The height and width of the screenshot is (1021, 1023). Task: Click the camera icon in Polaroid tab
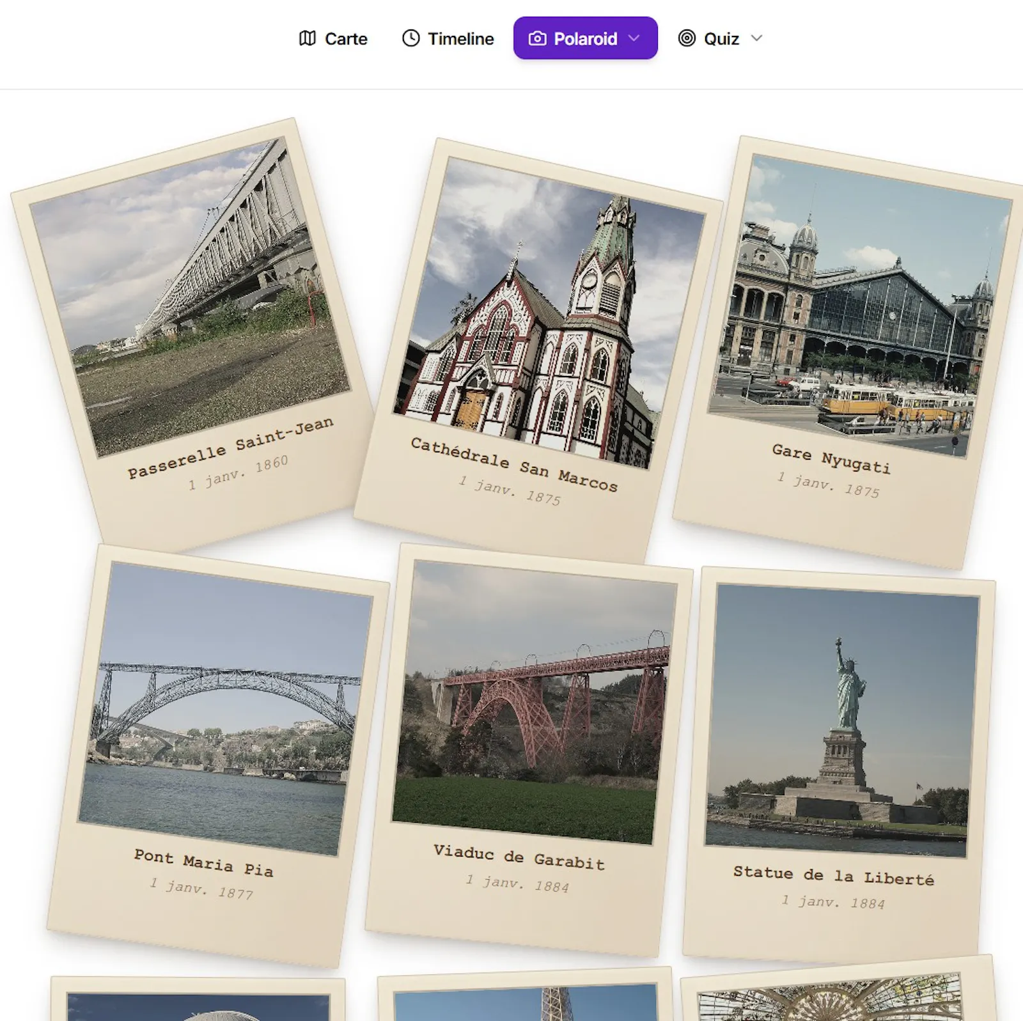(x=538, y=38)
